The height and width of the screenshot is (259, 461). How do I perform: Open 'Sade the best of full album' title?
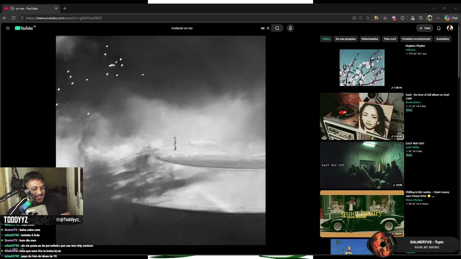[x=427, y=96]
